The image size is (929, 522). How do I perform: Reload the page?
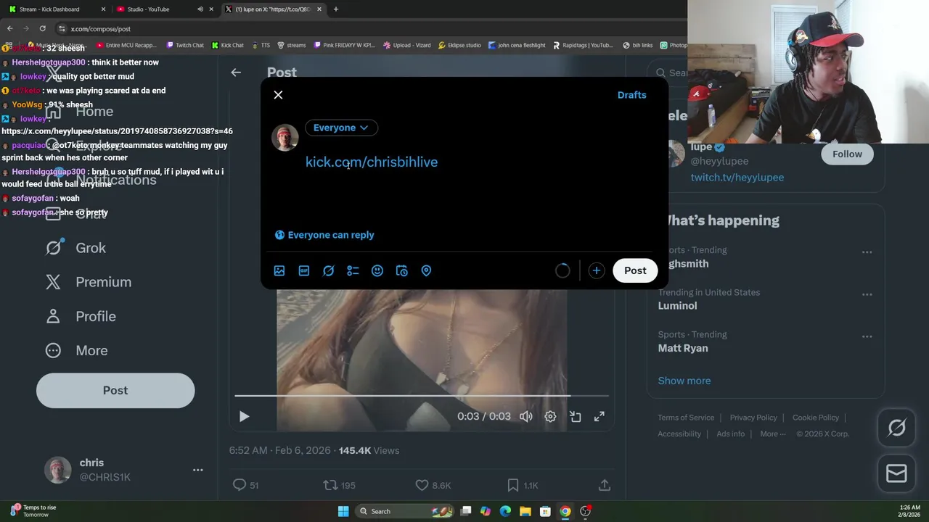42,28
